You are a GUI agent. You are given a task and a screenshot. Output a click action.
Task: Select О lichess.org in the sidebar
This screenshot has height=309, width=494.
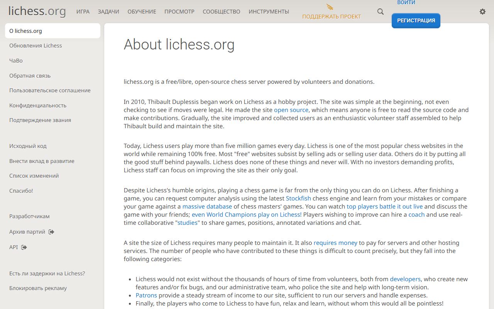coord(52,31)
